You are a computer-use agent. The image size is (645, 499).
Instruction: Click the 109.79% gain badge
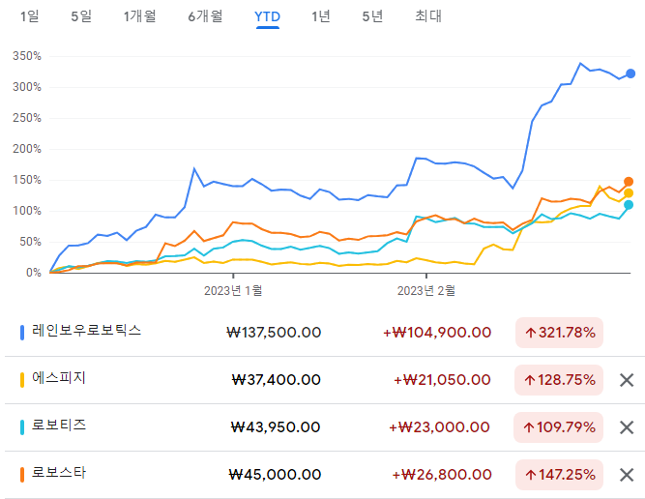pyautogui.click(x=558, y=427)
